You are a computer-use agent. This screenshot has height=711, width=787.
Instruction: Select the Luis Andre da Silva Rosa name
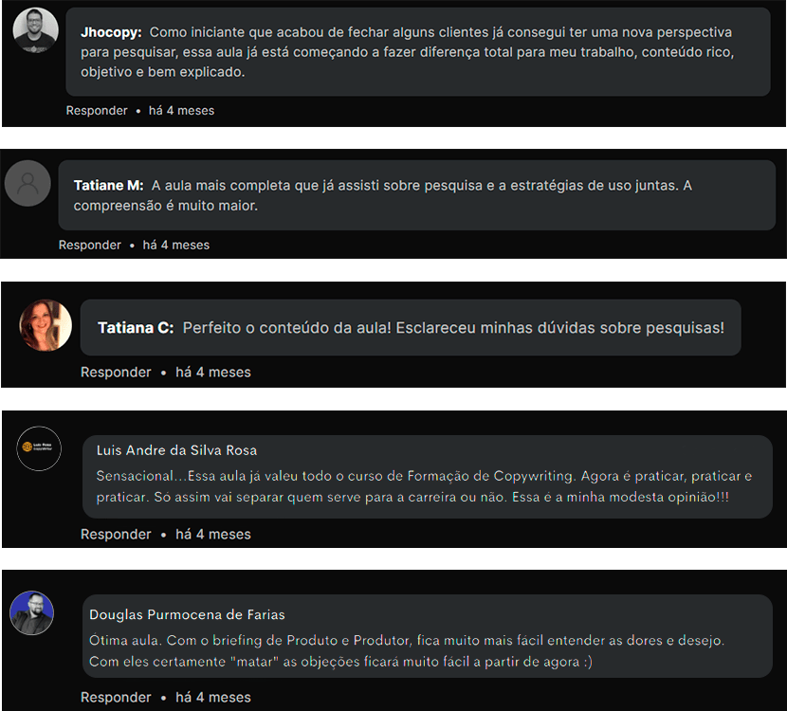(176, 450)
